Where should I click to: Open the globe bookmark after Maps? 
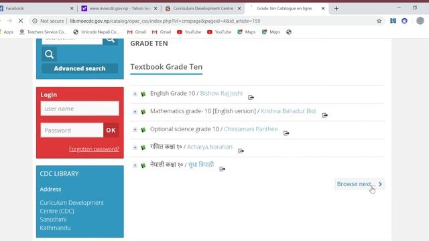click(289, 32)
